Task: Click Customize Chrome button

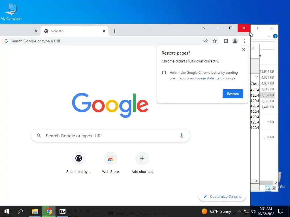Action: tap(222, 197)
